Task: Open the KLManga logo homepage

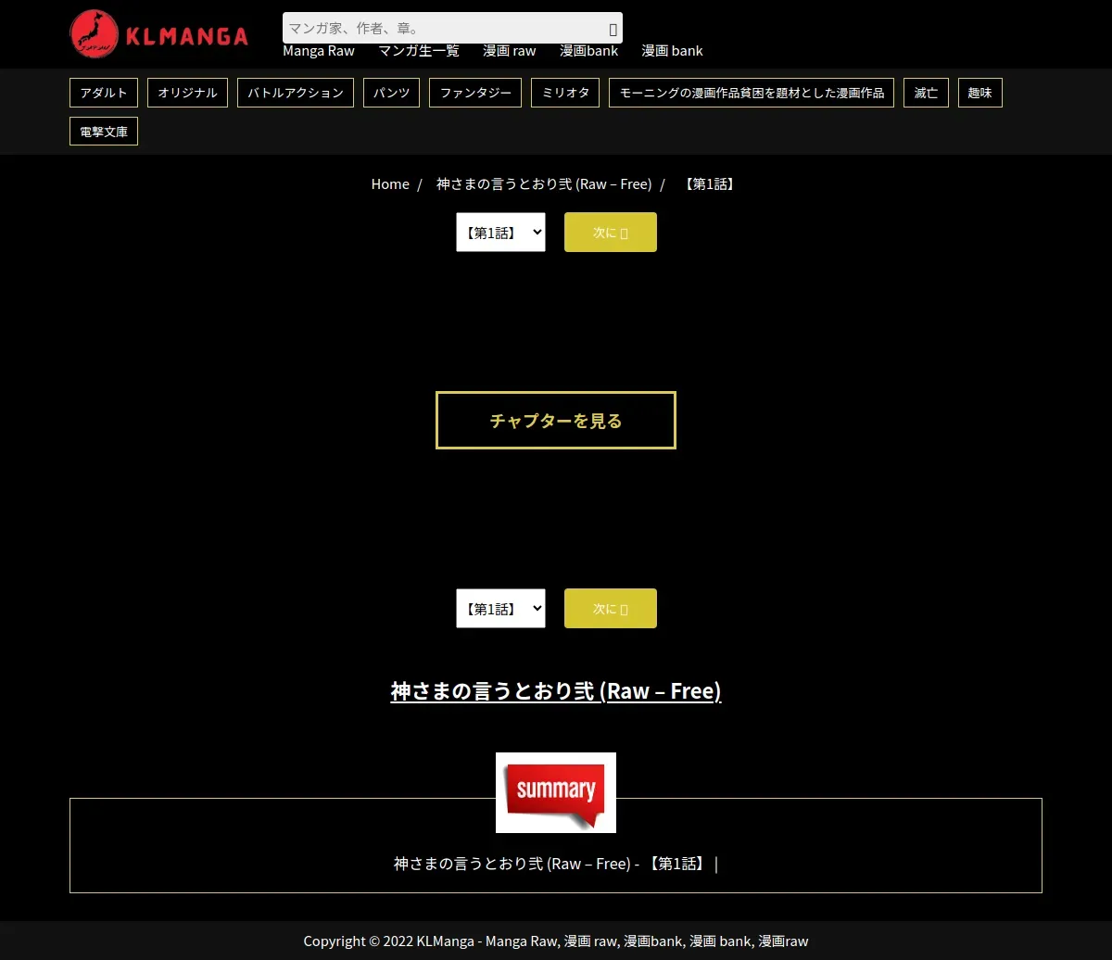Action: pyautogui.click(x=159, y=34)
